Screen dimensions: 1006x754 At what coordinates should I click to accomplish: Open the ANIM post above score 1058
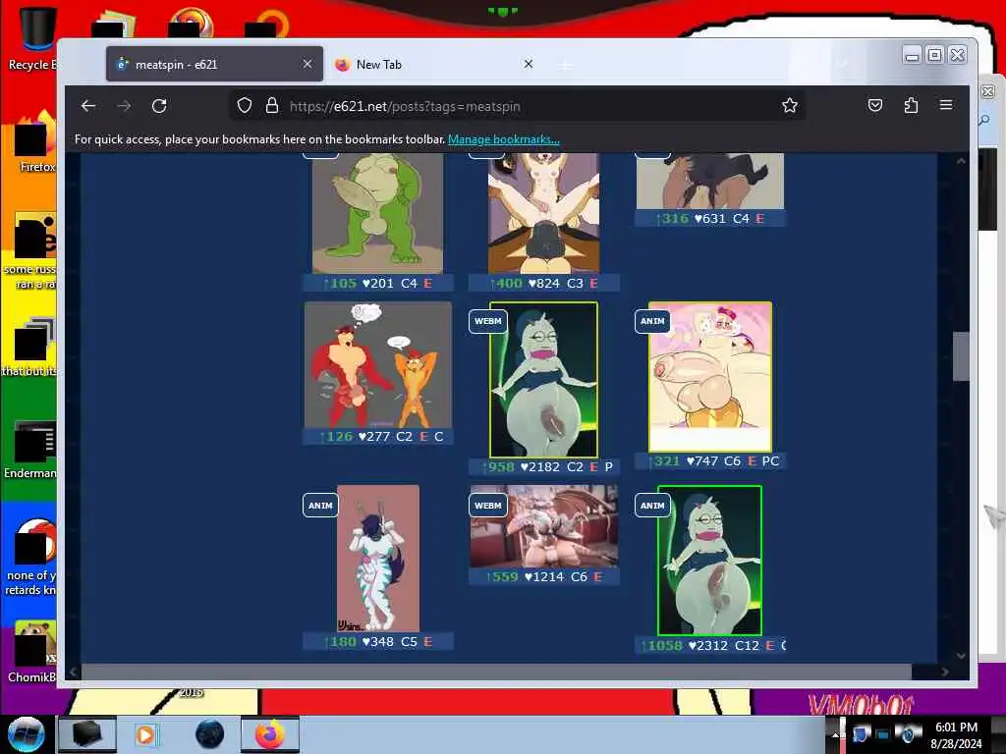tap(709, 561)
